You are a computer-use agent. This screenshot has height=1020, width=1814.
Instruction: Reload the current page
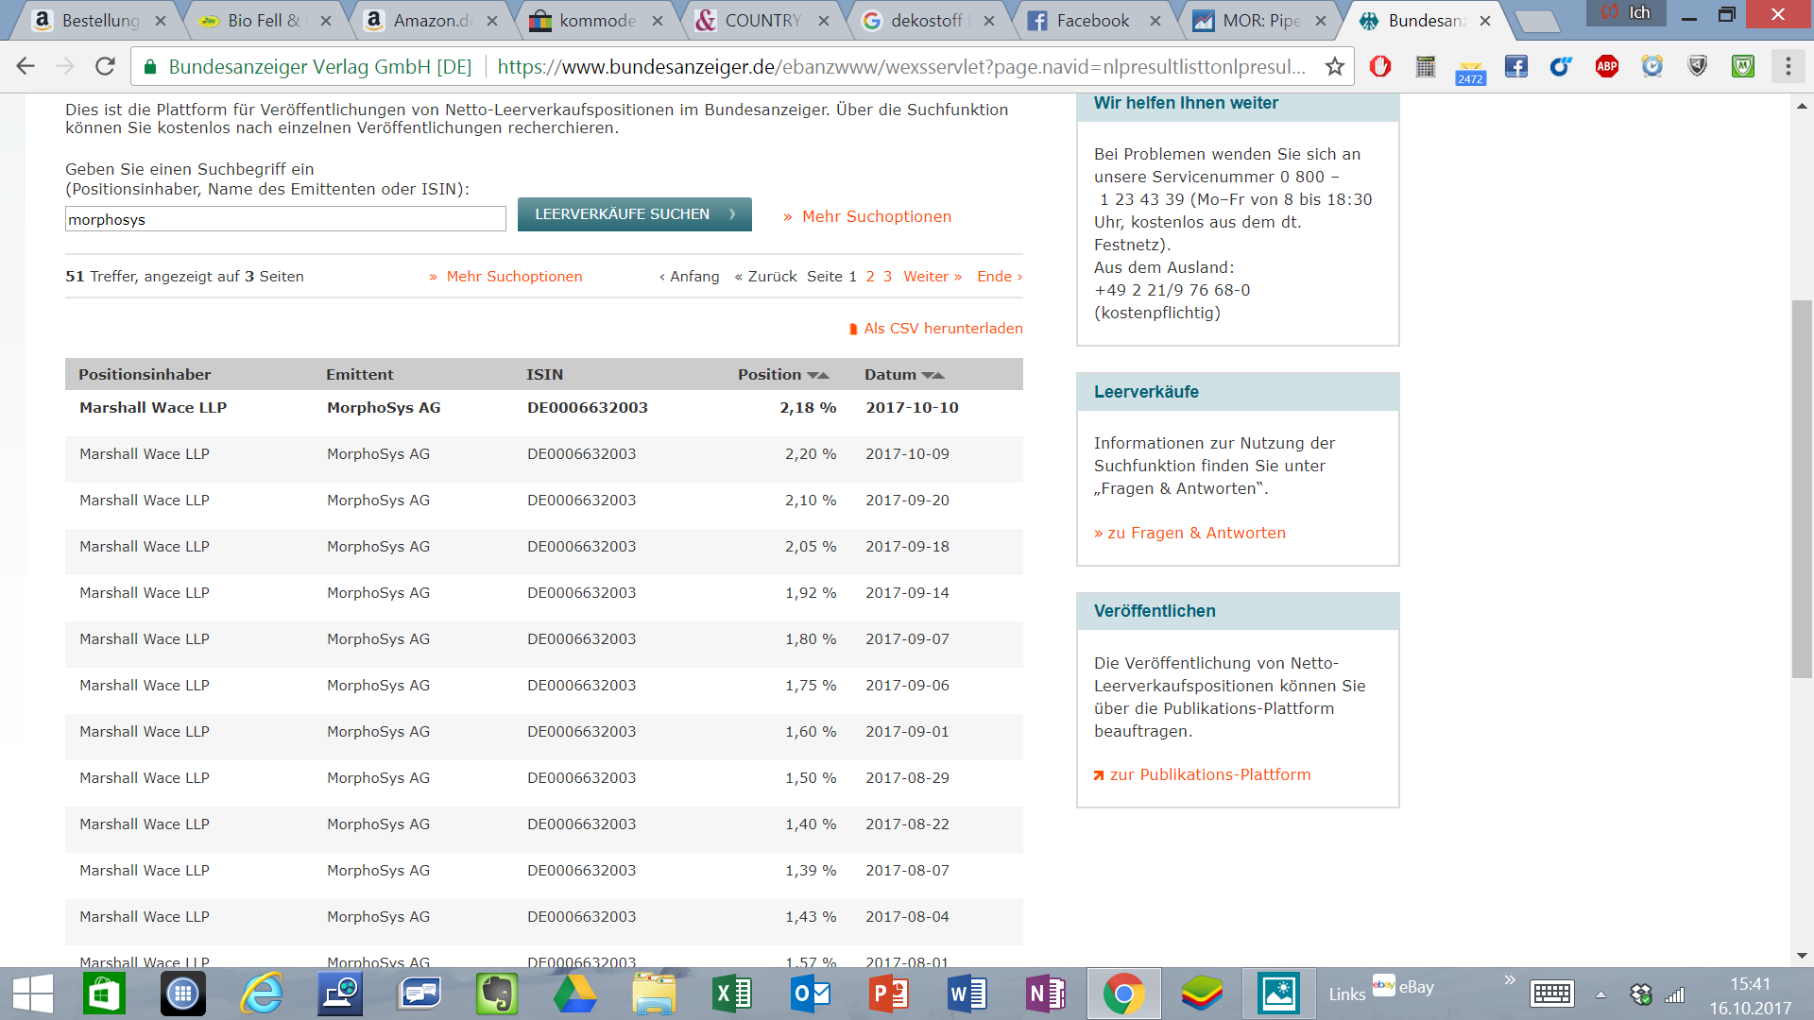tap(105, 67)
